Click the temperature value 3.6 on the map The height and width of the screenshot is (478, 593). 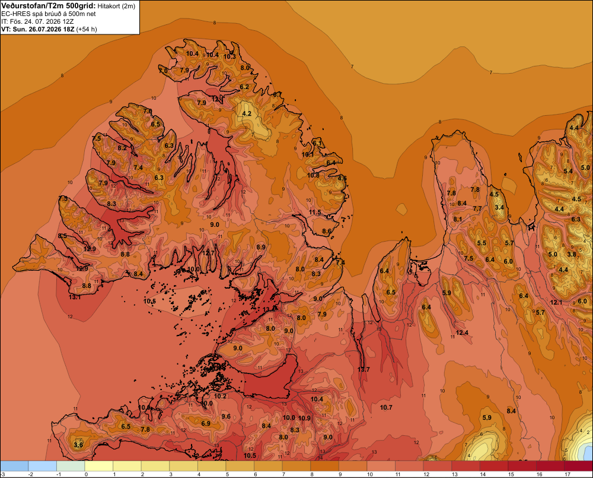[78, 445]
